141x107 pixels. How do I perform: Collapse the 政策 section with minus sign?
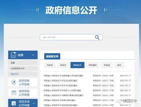33,55
